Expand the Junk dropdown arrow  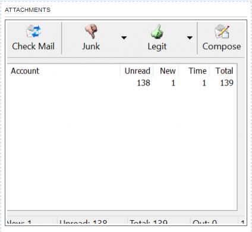(124, 37)
